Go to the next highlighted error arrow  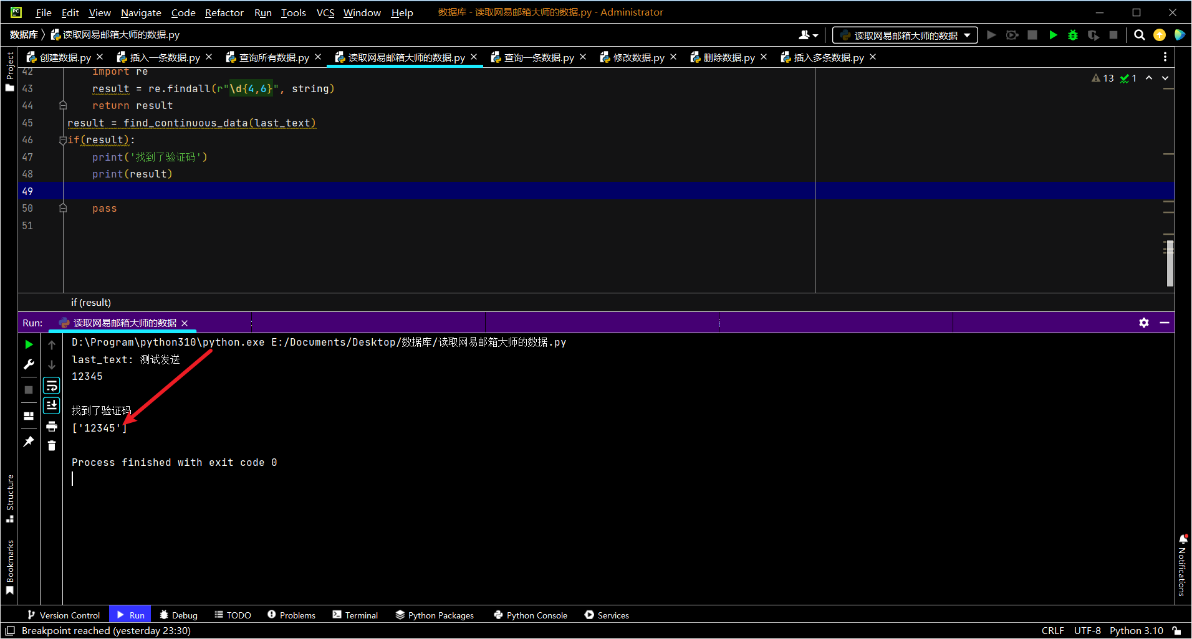pos(1165,78)
